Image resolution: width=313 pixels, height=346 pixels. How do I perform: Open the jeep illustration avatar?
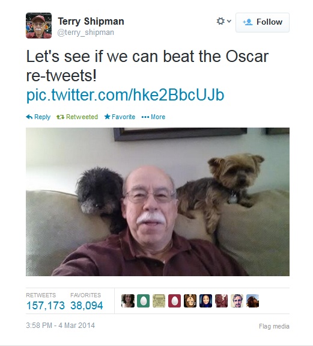point(159,301)
